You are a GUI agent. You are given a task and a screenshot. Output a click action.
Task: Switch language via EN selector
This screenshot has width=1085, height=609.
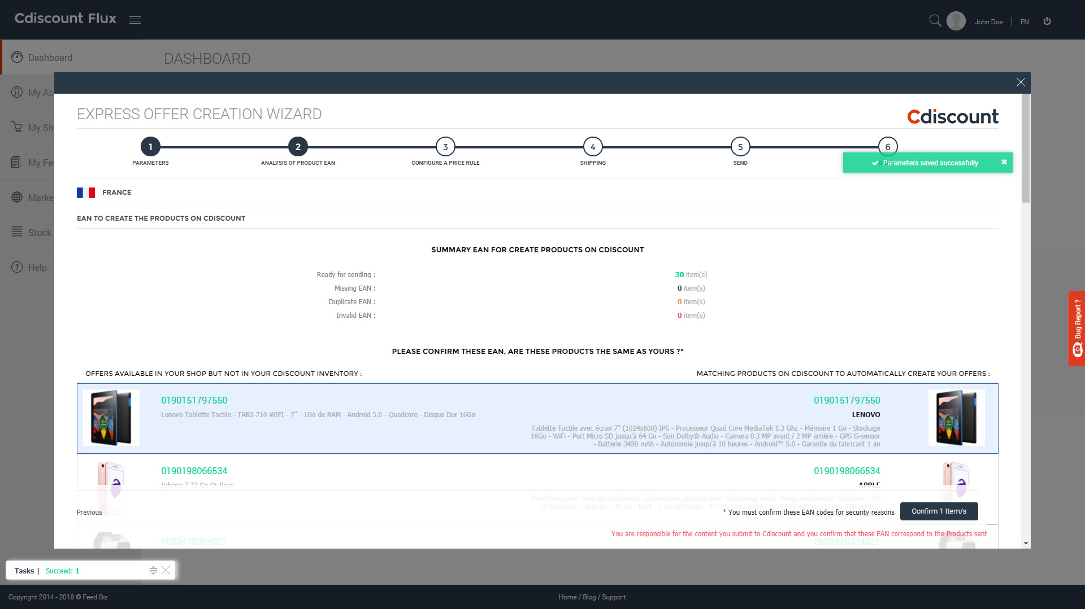[1025, 22]
